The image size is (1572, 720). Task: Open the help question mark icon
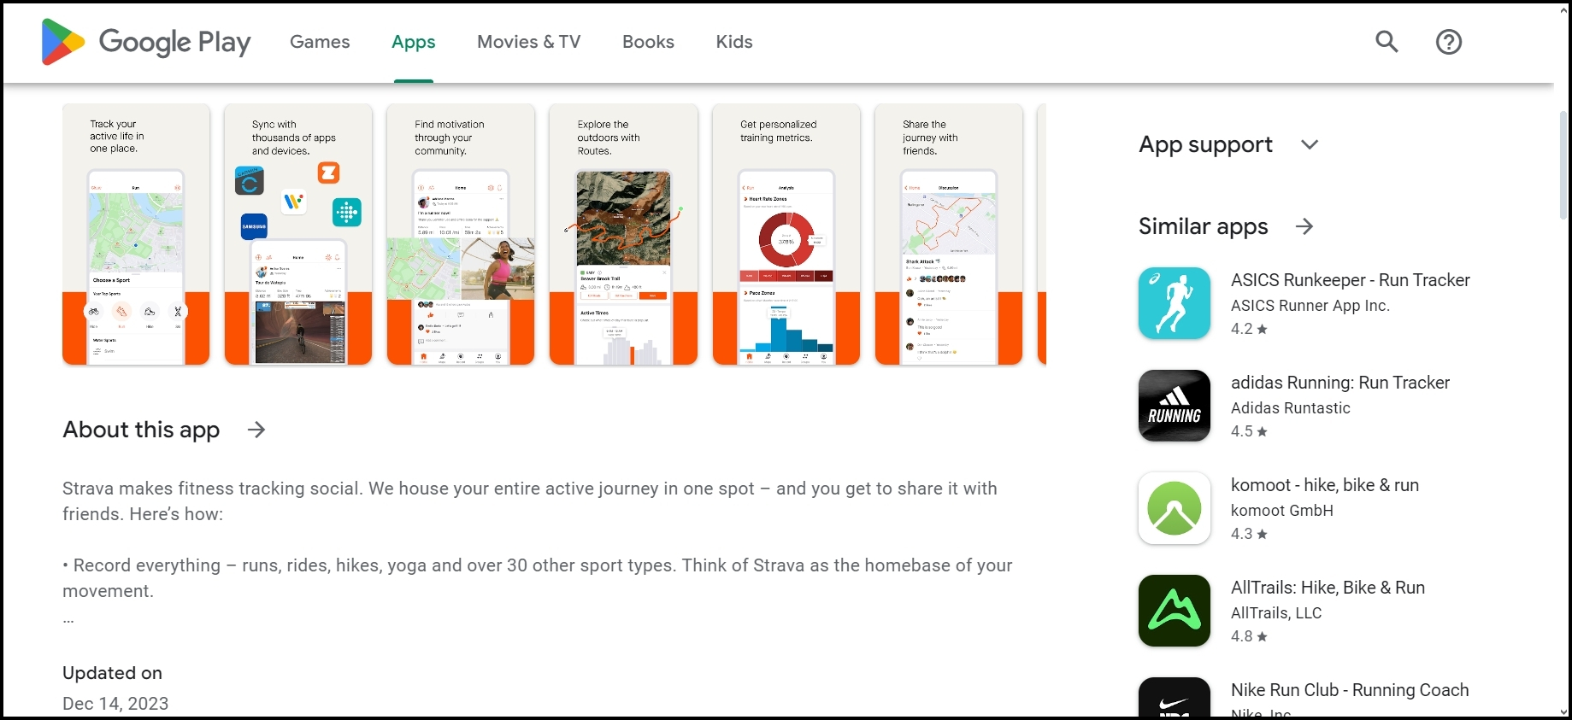tap(1448, 42)
